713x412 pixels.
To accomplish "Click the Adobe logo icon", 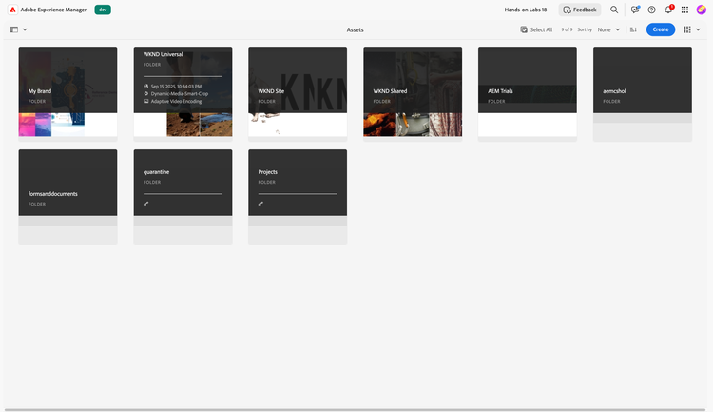I will tap(12, 10).
